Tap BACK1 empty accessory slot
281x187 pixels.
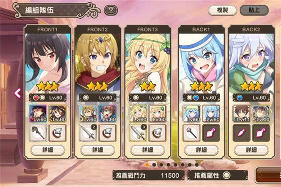[211, 133]
